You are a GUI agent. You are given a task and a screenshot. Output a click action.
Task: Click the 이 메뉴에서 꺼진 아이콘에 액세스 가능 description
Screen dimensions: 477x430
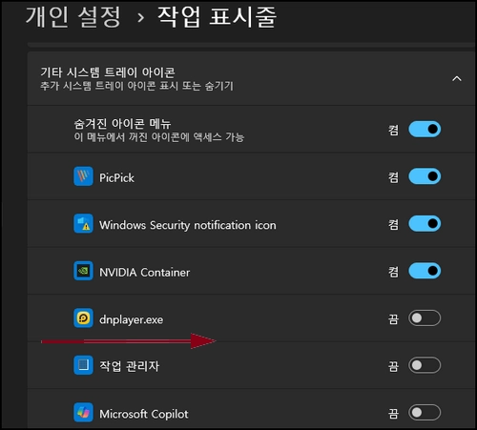159,137
